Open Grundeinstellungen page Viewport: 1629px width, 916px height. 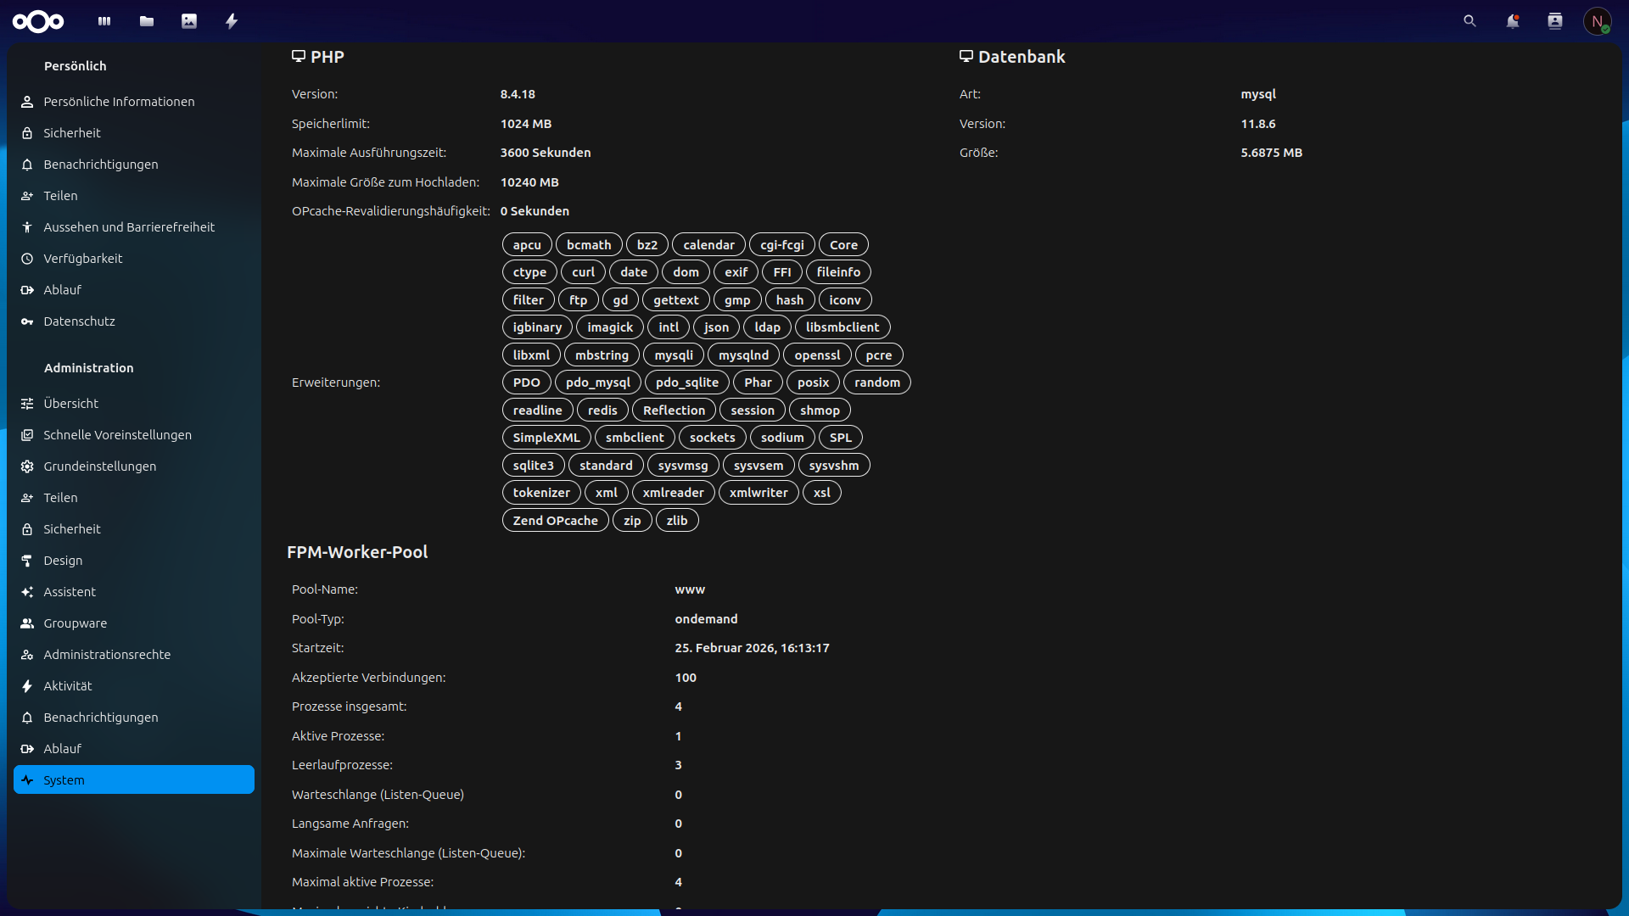pos(100,466)
